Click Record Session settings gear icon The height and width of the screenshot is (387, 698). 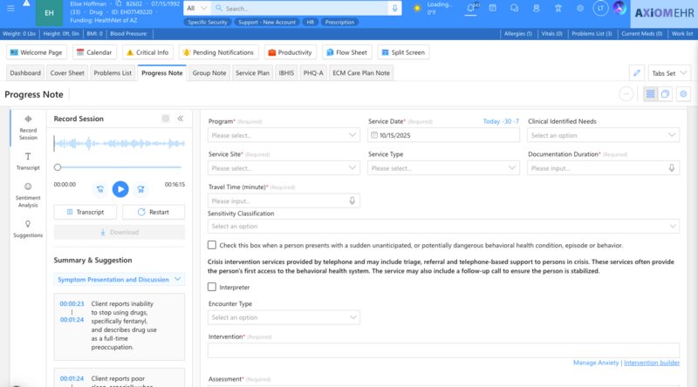(166, 119)
